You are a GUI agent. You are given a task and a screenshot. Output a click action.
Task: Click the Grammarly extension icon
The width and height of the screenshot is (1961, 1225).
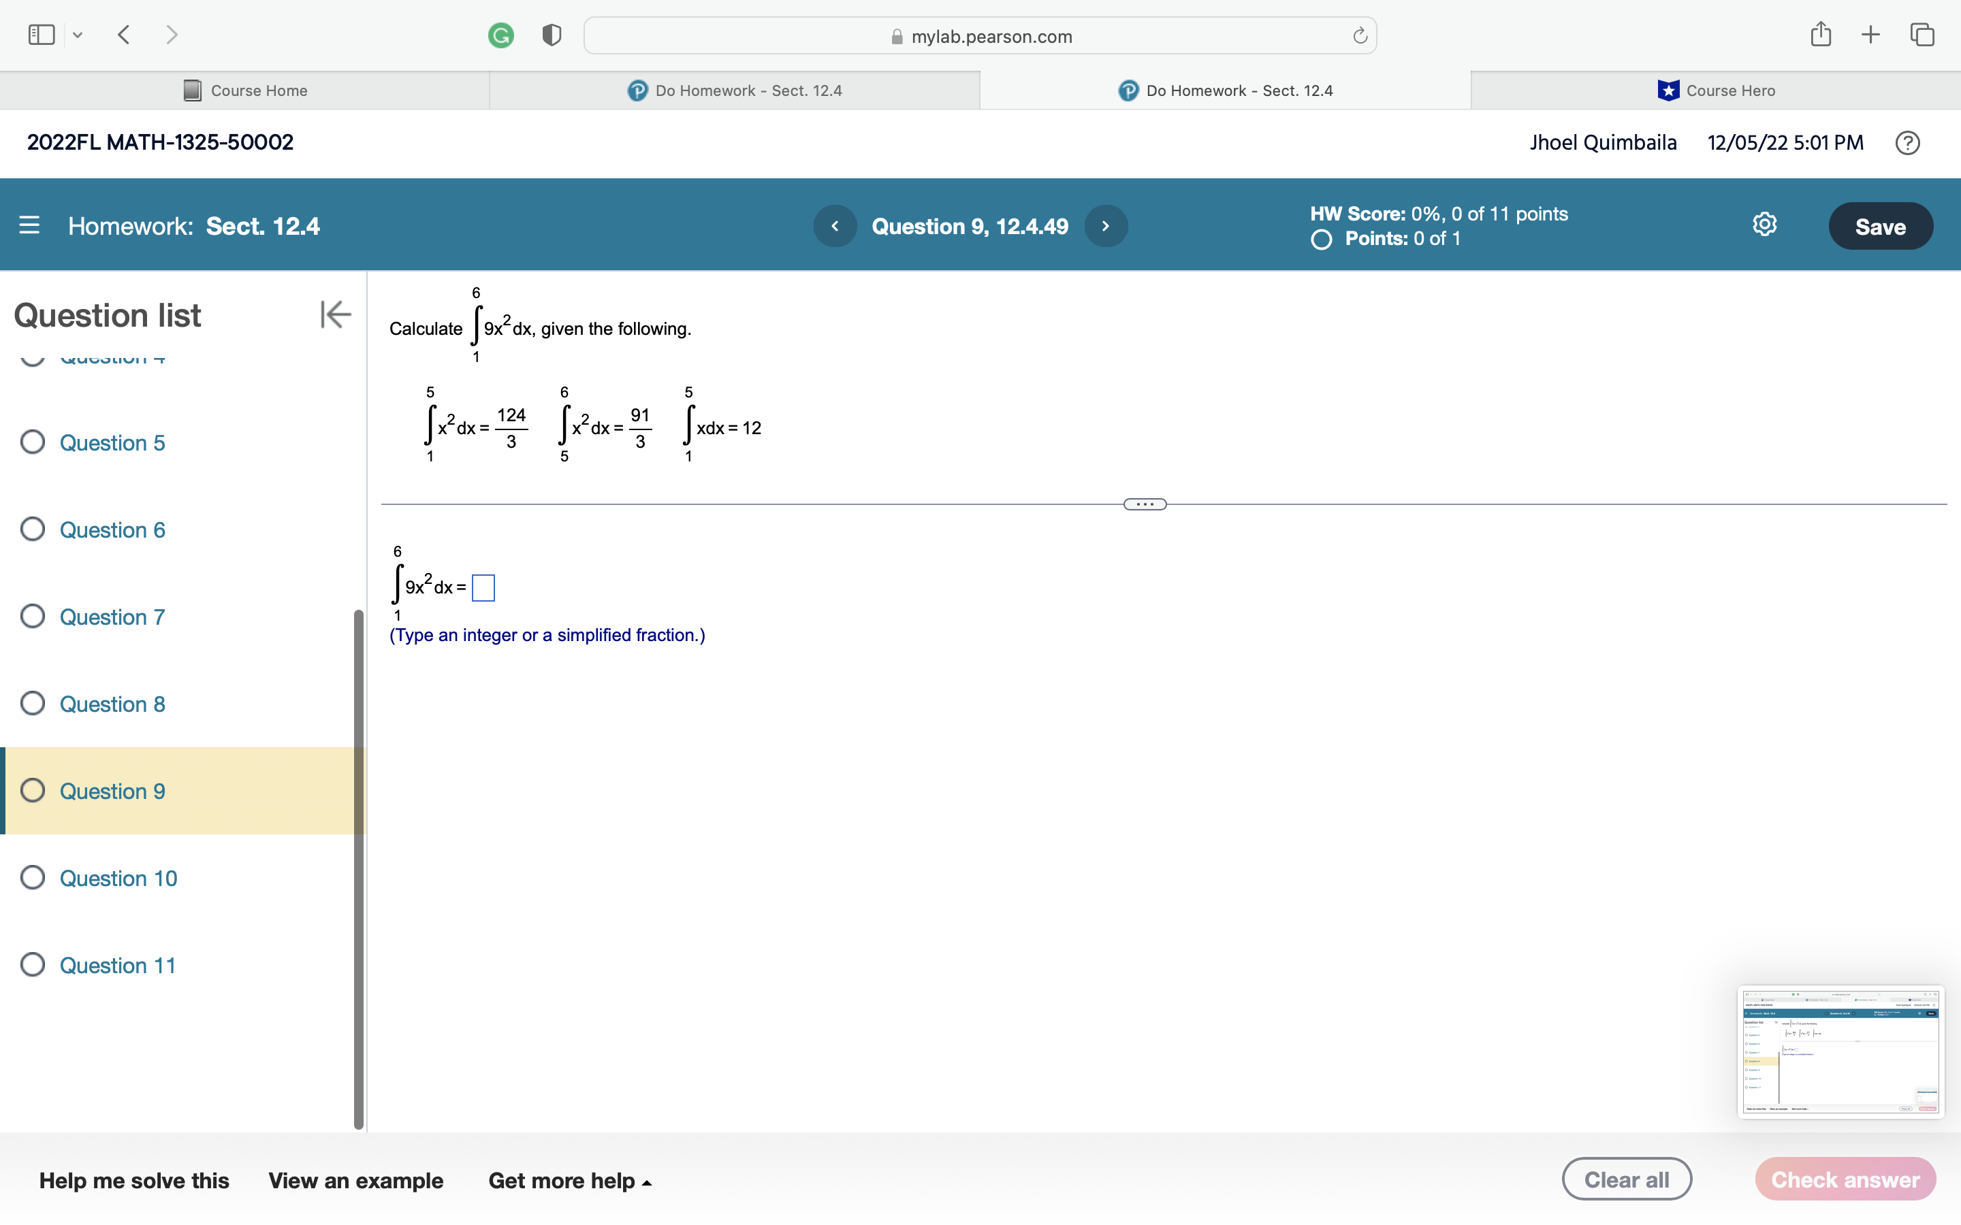pos(500,35)
